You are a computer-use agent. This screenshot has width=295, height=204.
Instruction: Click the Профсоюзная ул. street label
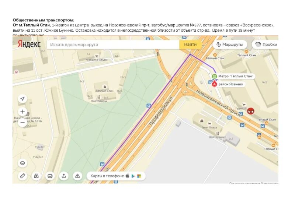[x=162, y=110]
